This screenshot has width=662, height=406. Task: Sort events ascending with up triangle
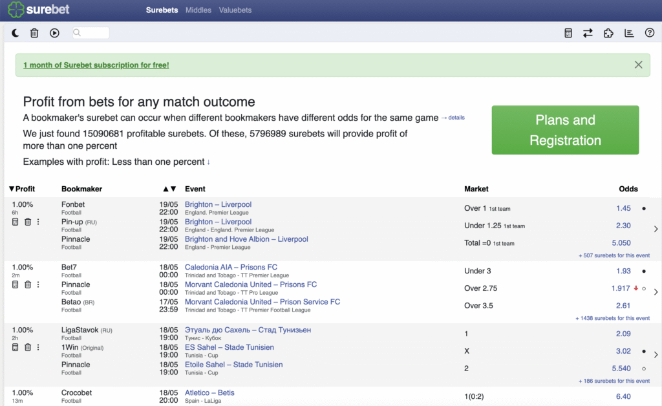166,189
